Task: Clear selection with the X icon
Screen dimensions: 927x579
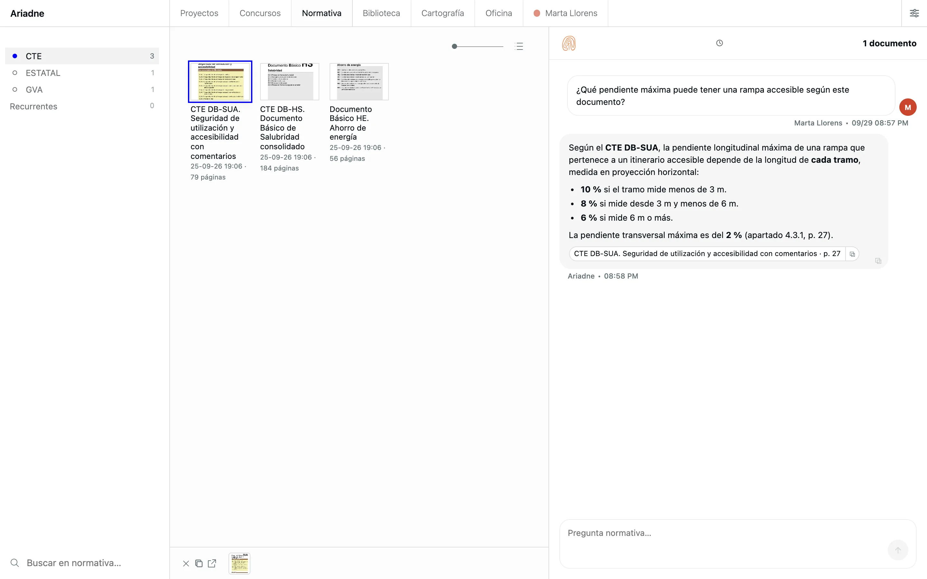Action: (186, 563)
